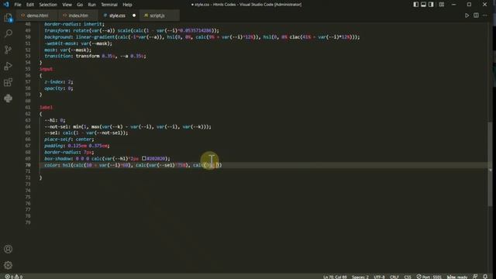Screen dimensions: 496x279
Task: Open the Help menu
Action: pos(127,5)
